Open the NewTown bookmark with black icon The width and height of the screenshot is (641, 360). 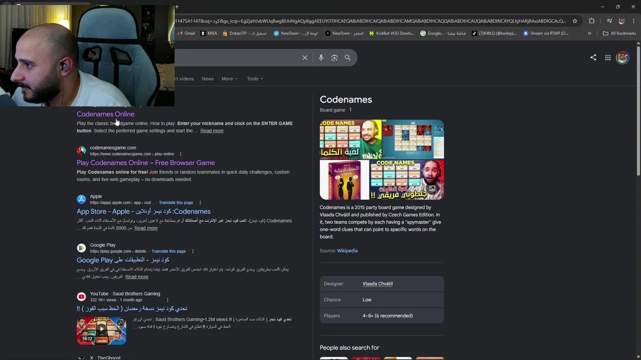point(345,33)
